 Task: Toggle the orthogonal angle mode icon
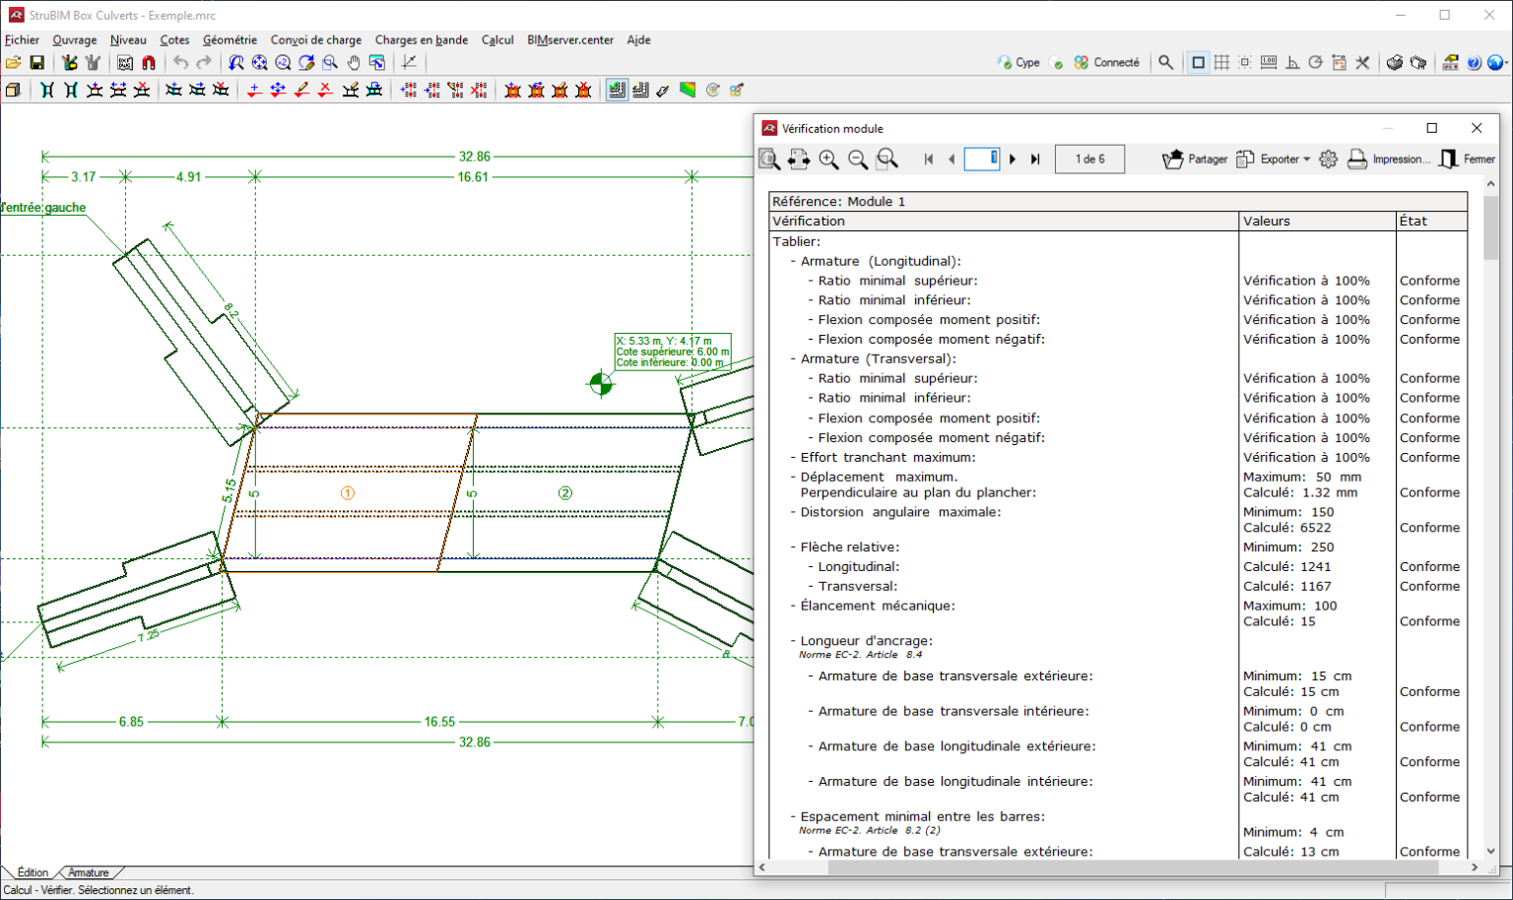coord(1292,62)
